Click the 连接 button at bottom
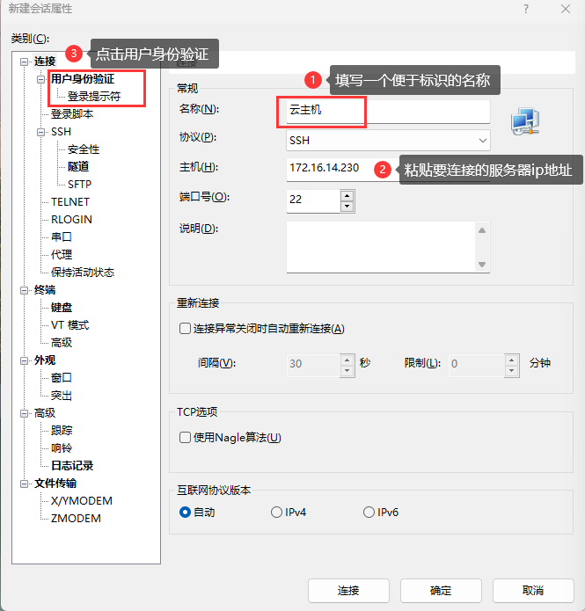Viewport: 585px width, 611px height. (347, 590)
